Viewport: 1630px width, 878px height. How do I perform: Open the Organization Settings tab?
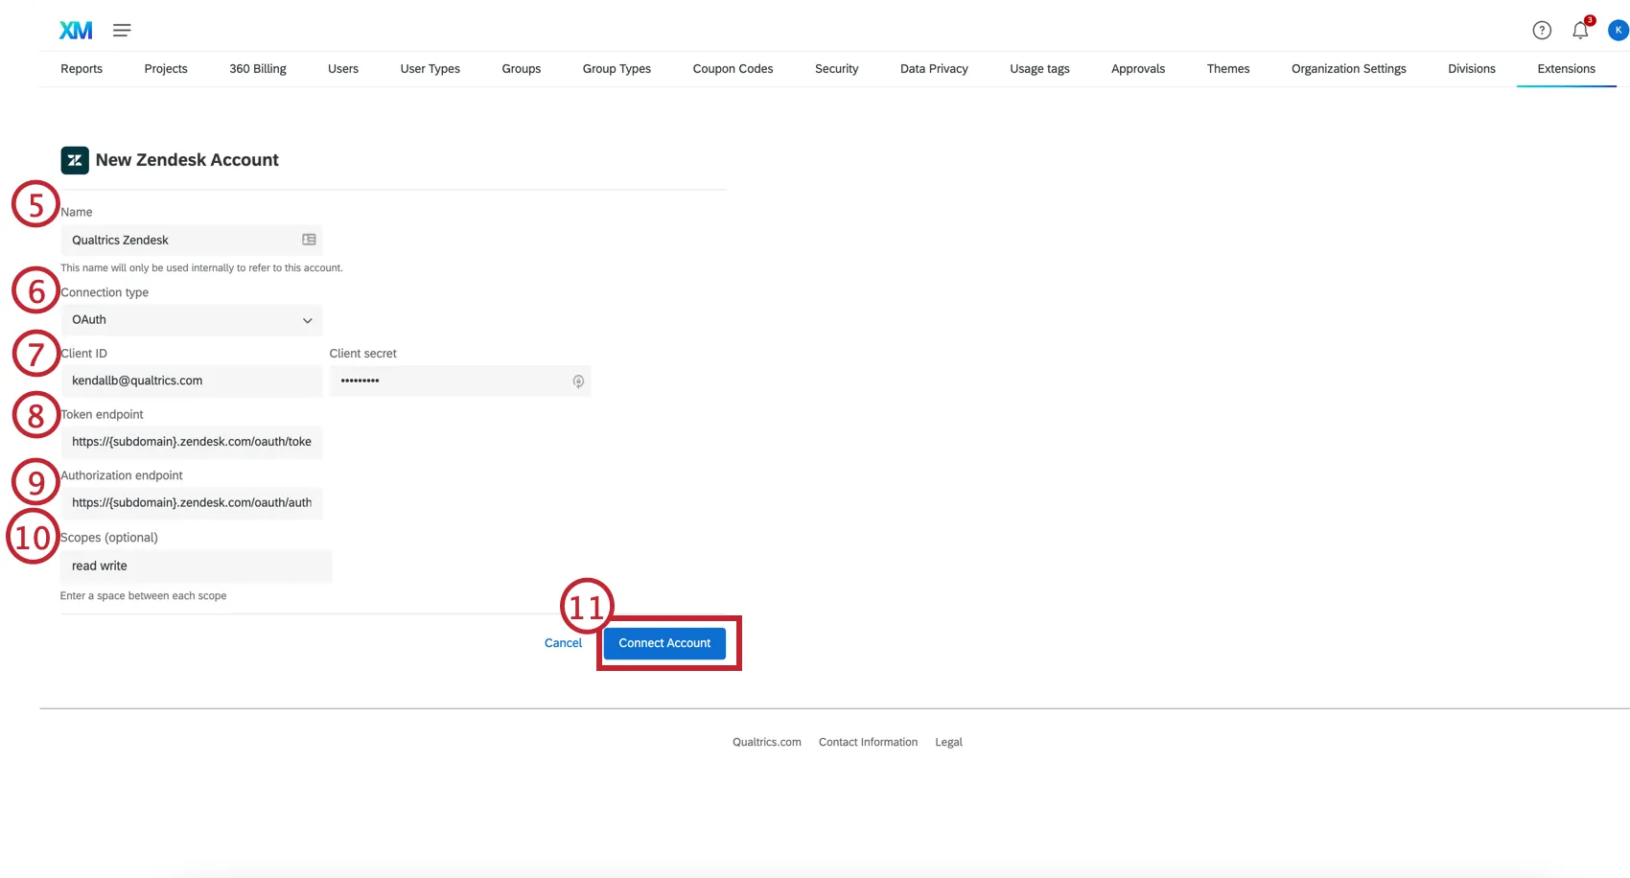click(x=1349, y=68)
